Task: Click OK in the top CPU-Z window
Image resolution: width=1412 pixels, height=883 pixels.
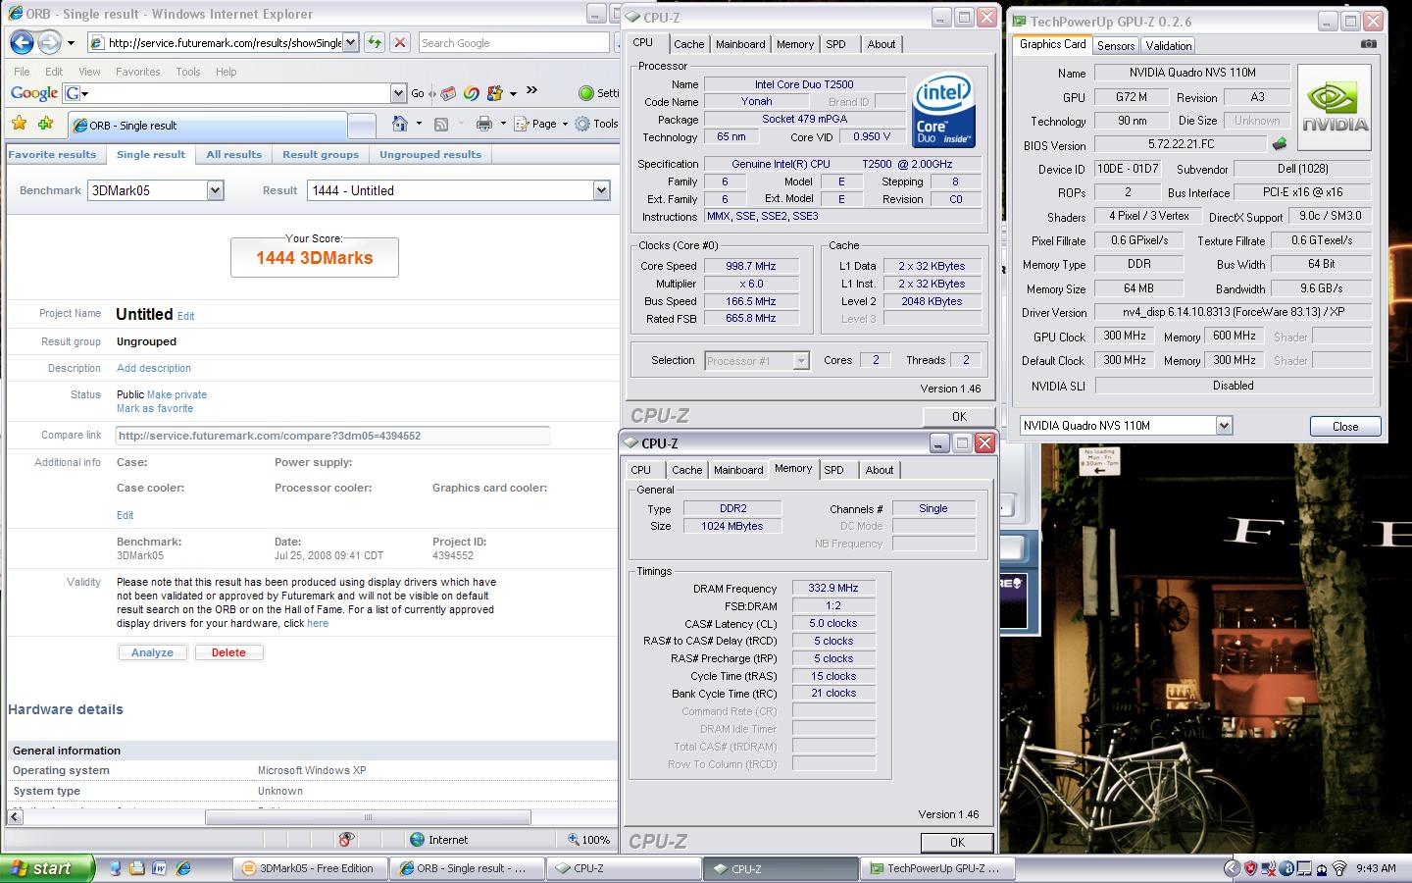Action: [x=958, y=416]
